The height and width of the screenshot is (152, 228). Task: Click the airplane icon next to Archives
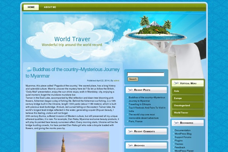coord(130,146)
